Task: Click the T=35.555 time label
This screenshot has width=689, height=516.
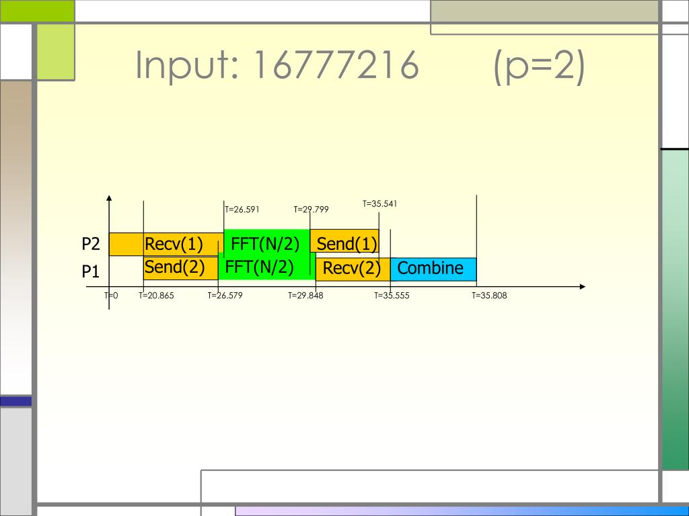Action: [x=392, y=296]
